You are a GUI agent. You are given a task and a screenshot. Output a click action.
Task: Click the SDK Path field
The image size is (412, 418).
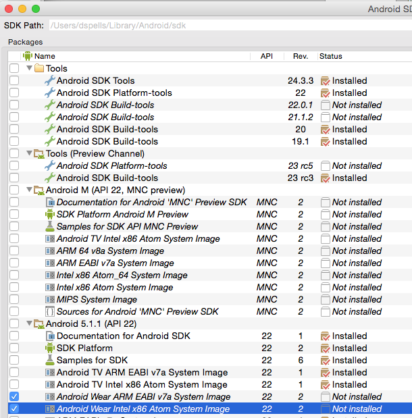[230, 26]
